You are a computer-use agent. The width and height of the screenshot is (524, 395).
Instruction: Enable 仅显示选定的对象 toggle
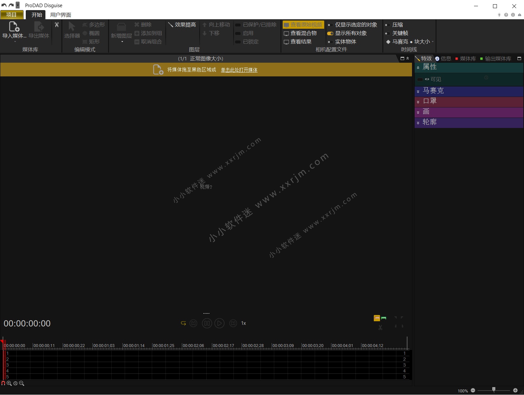point(330,25)
